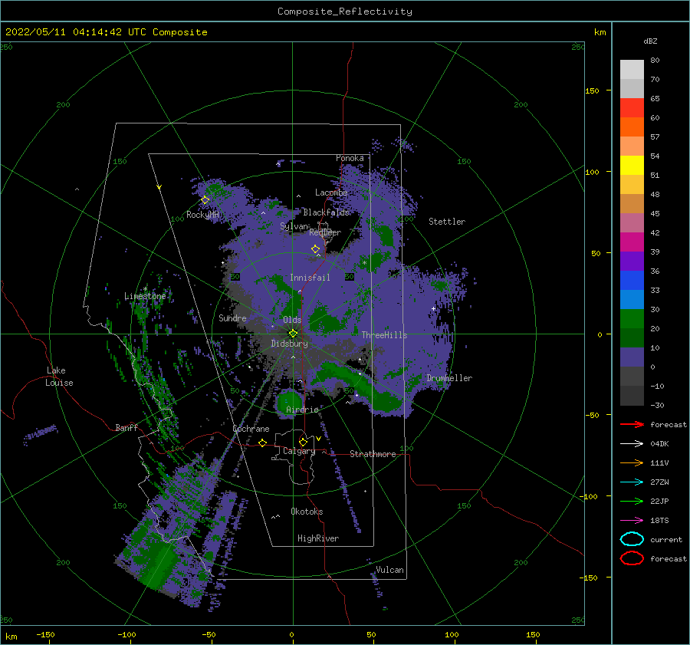Click the RedDeer city label
The width and height of the screenshot is (690, 645).
pyautogui.click(x=325, y=232)
